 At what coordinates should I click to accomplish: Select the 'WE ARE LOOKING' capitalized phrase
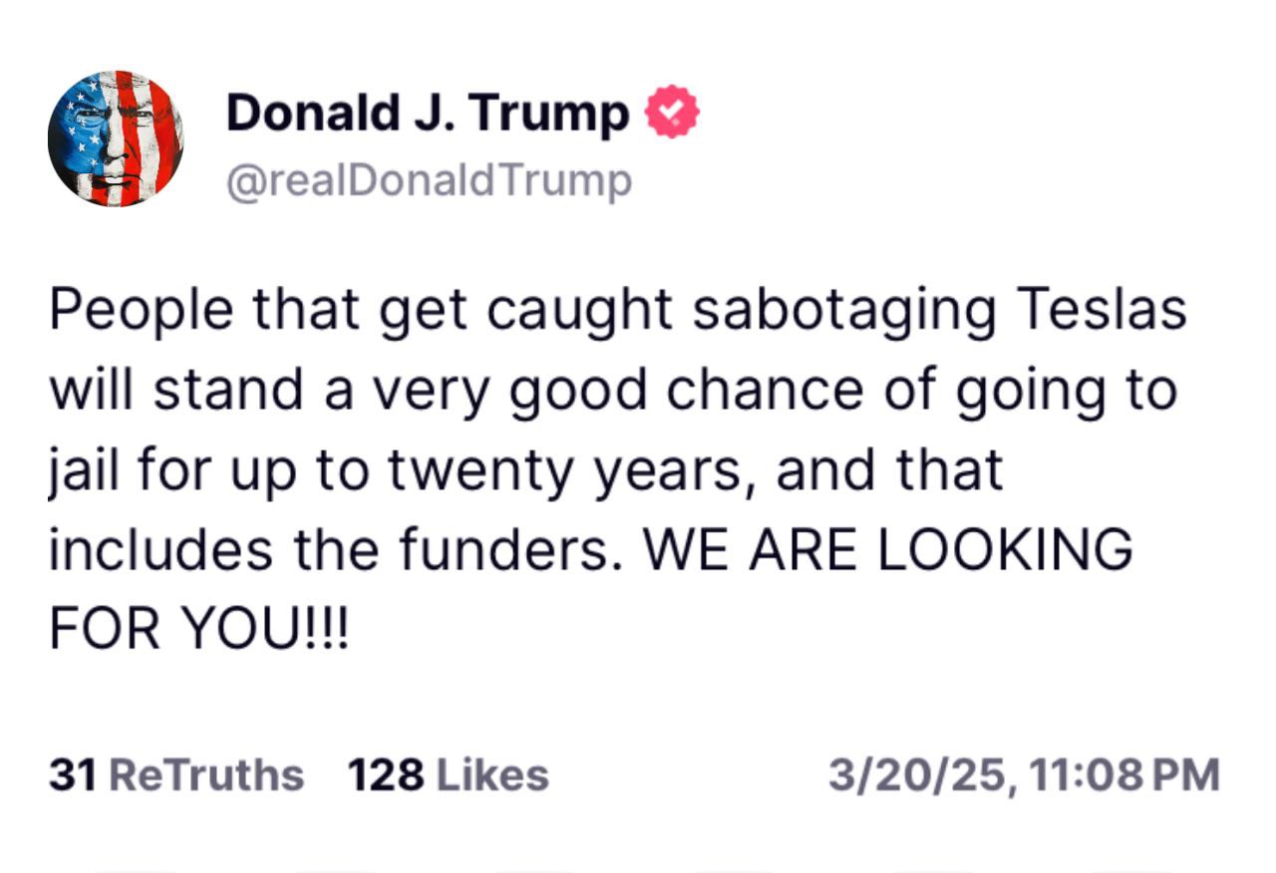[888, 549]
